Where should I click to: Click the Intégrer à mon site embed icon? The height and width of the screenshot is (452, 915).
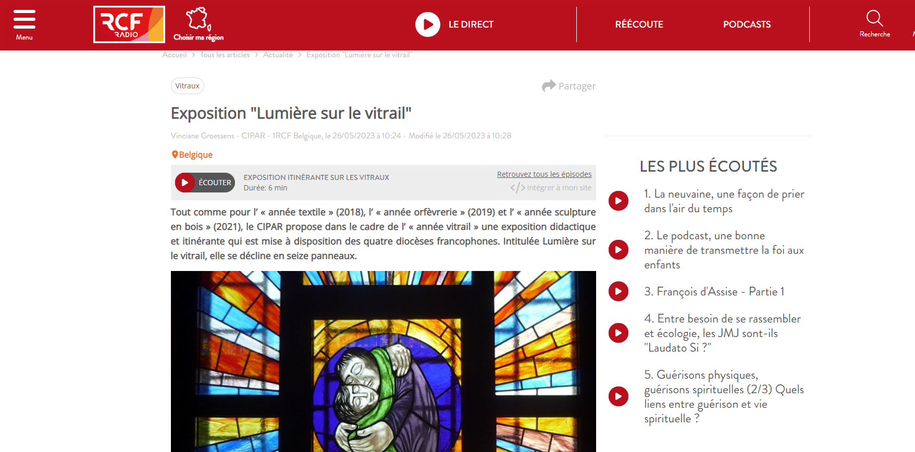pyautogui.click(x=517, y=188)
